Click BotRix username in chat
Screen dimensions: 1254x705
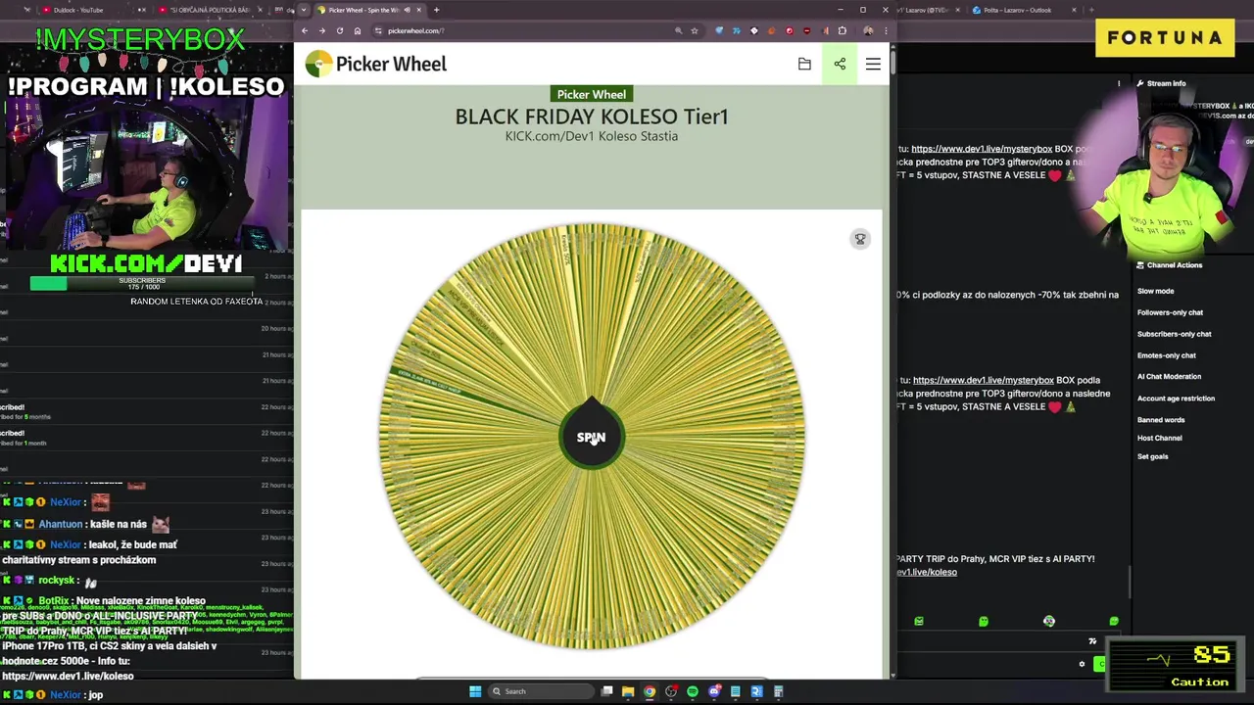(x=54, y=600)
